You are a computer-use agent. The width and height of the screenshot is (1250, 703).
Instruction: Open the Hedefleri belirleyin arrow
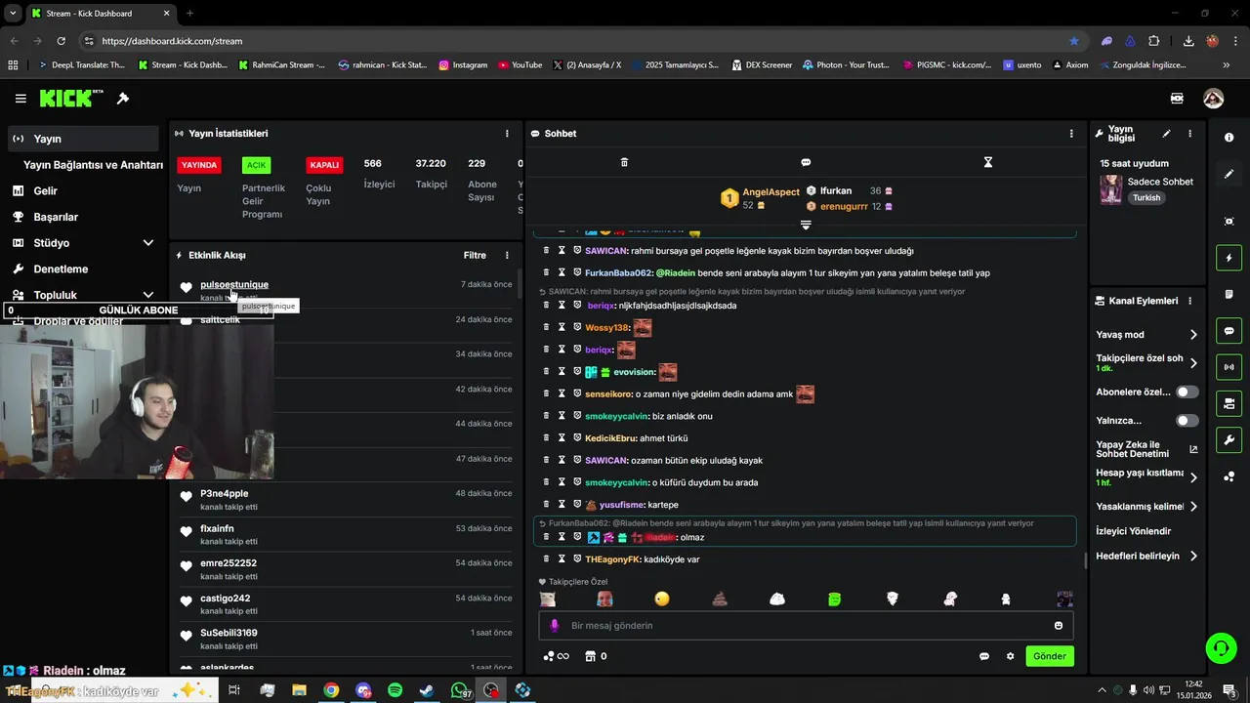1193,557
